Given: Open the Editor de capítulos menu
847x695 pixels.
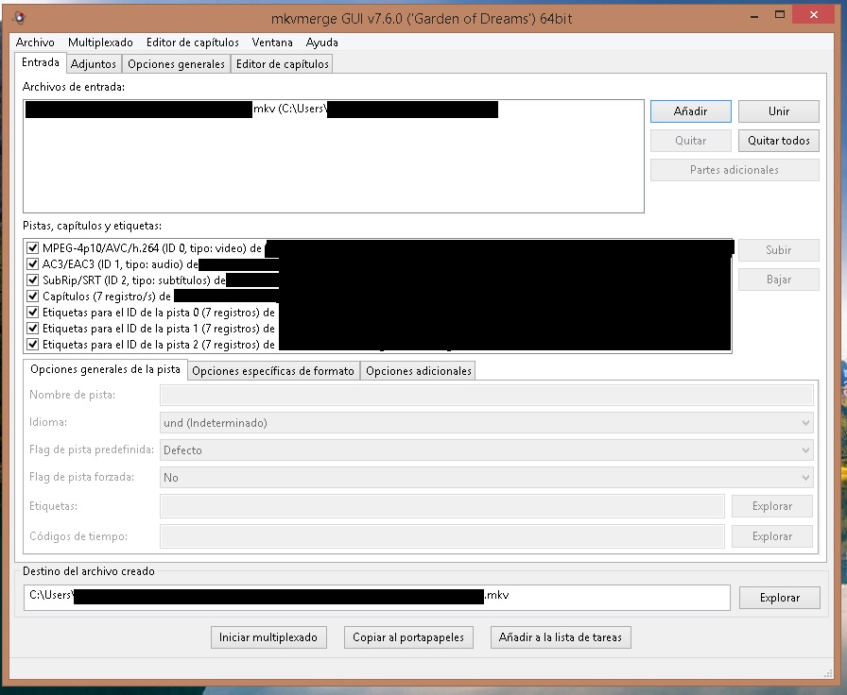Looking at the screenshot, I should click(x=192, y=42).
